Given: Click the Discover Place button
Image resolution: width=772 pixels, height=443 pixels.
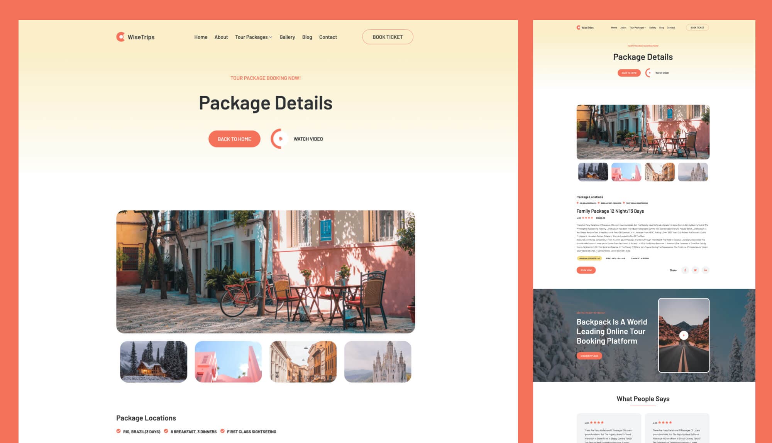Looking at the screenshot, I should coord(588,356).
